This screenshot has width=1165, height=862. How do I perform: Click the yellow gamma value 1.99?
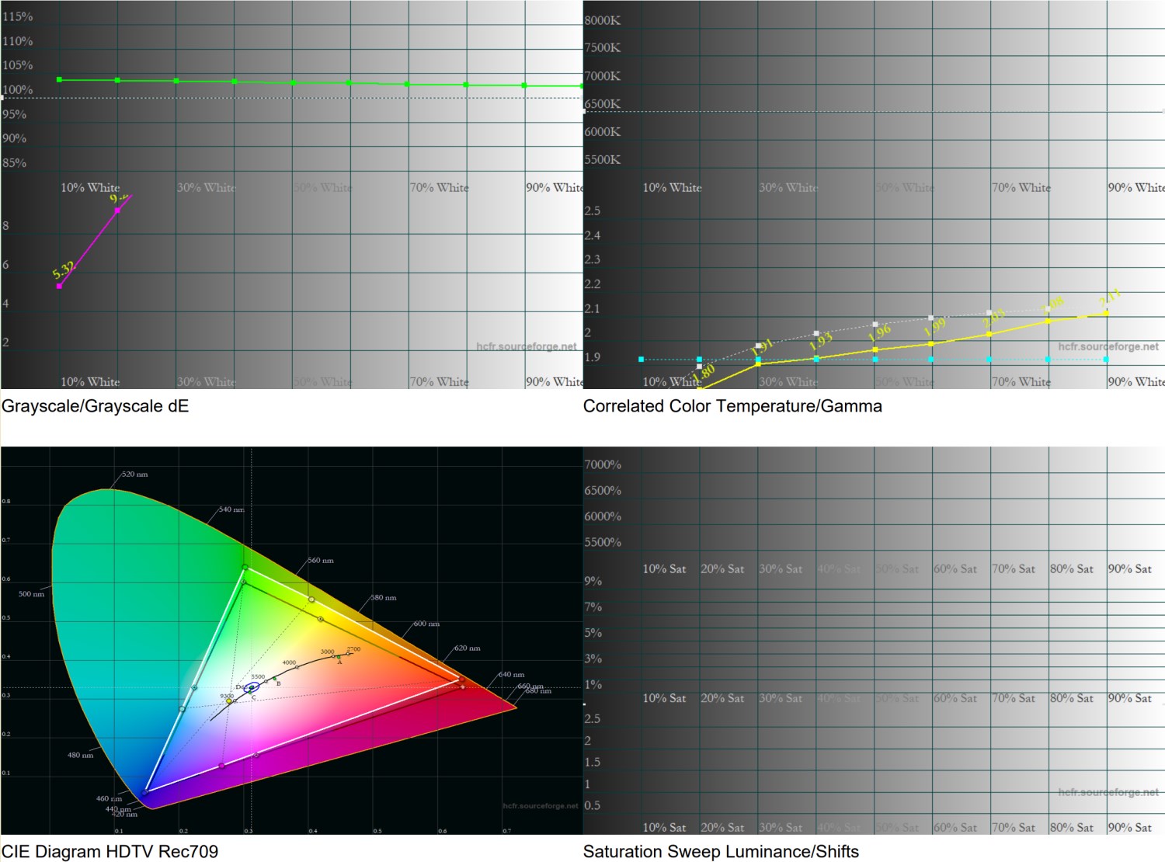click(x=935, y=327)
